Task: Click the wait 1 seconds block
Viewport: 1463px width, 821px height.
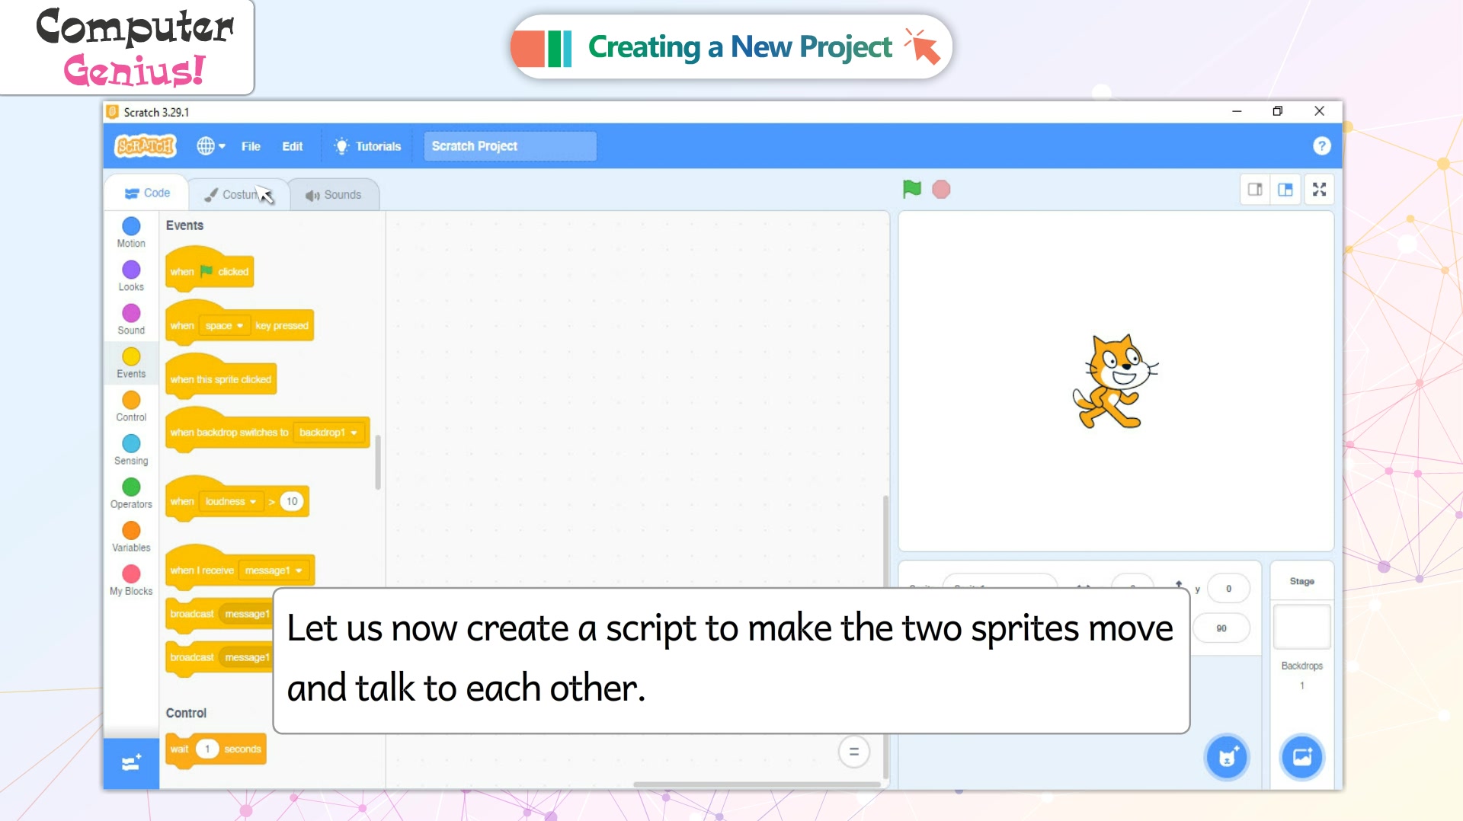Action: (216, 749)
